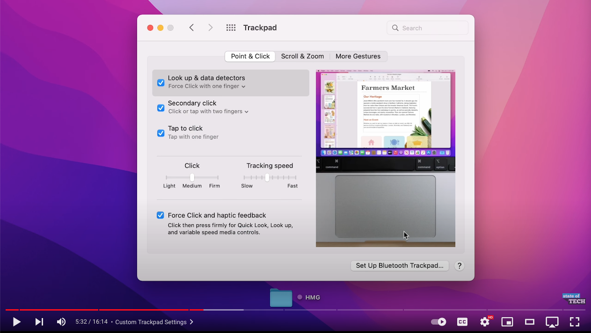Click the Search field in Trackpad window
The width and height of the screenshot is (591, 333).
(428, 28)
